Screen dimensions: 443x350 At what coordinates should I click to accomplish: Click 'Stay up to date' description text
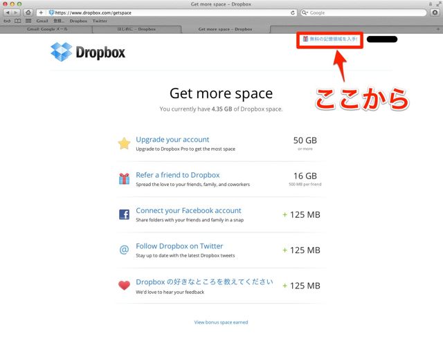coord(185,255)
